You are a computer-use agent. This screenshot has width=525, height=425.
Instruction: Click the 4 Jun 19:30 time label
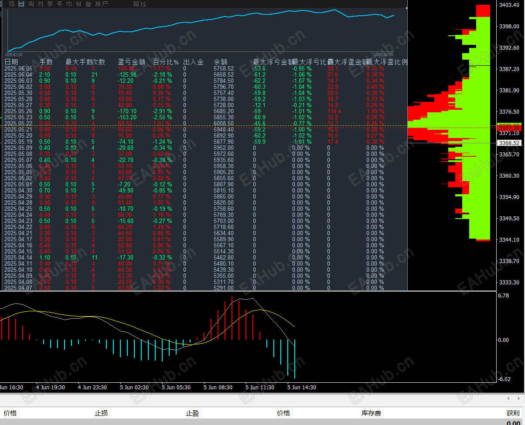click(x=51, y=387)
